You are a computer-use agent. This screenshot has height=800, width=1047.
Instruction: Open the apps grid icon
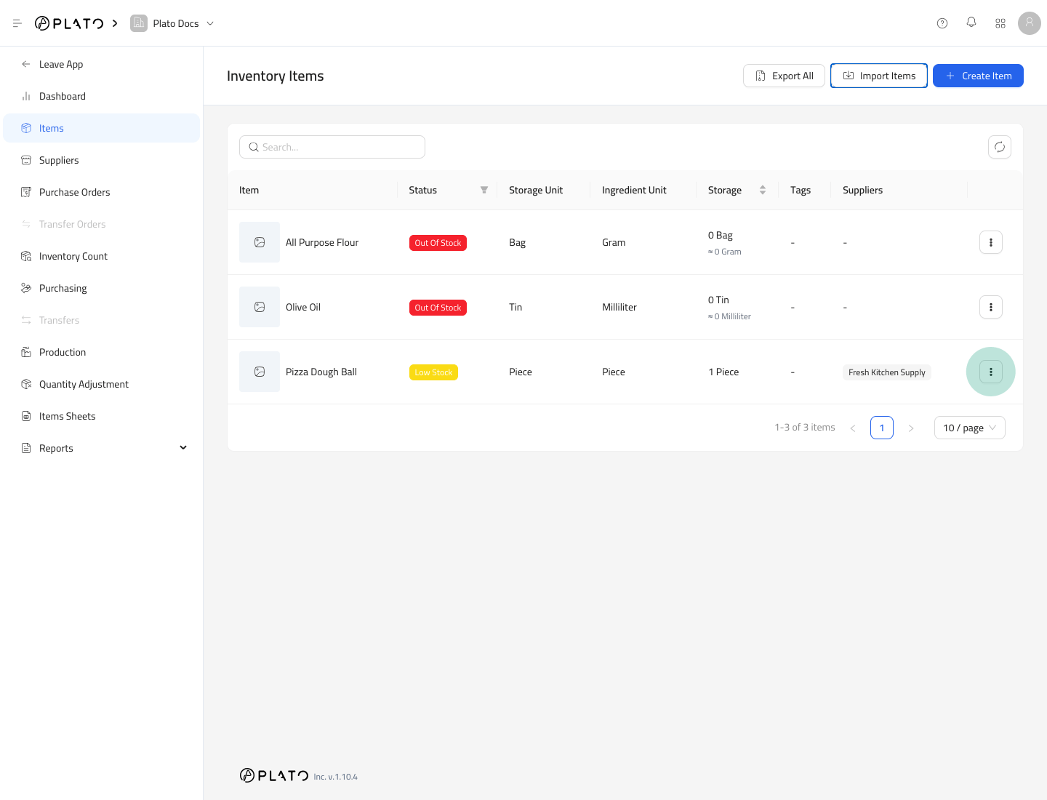click(1000, 23)
